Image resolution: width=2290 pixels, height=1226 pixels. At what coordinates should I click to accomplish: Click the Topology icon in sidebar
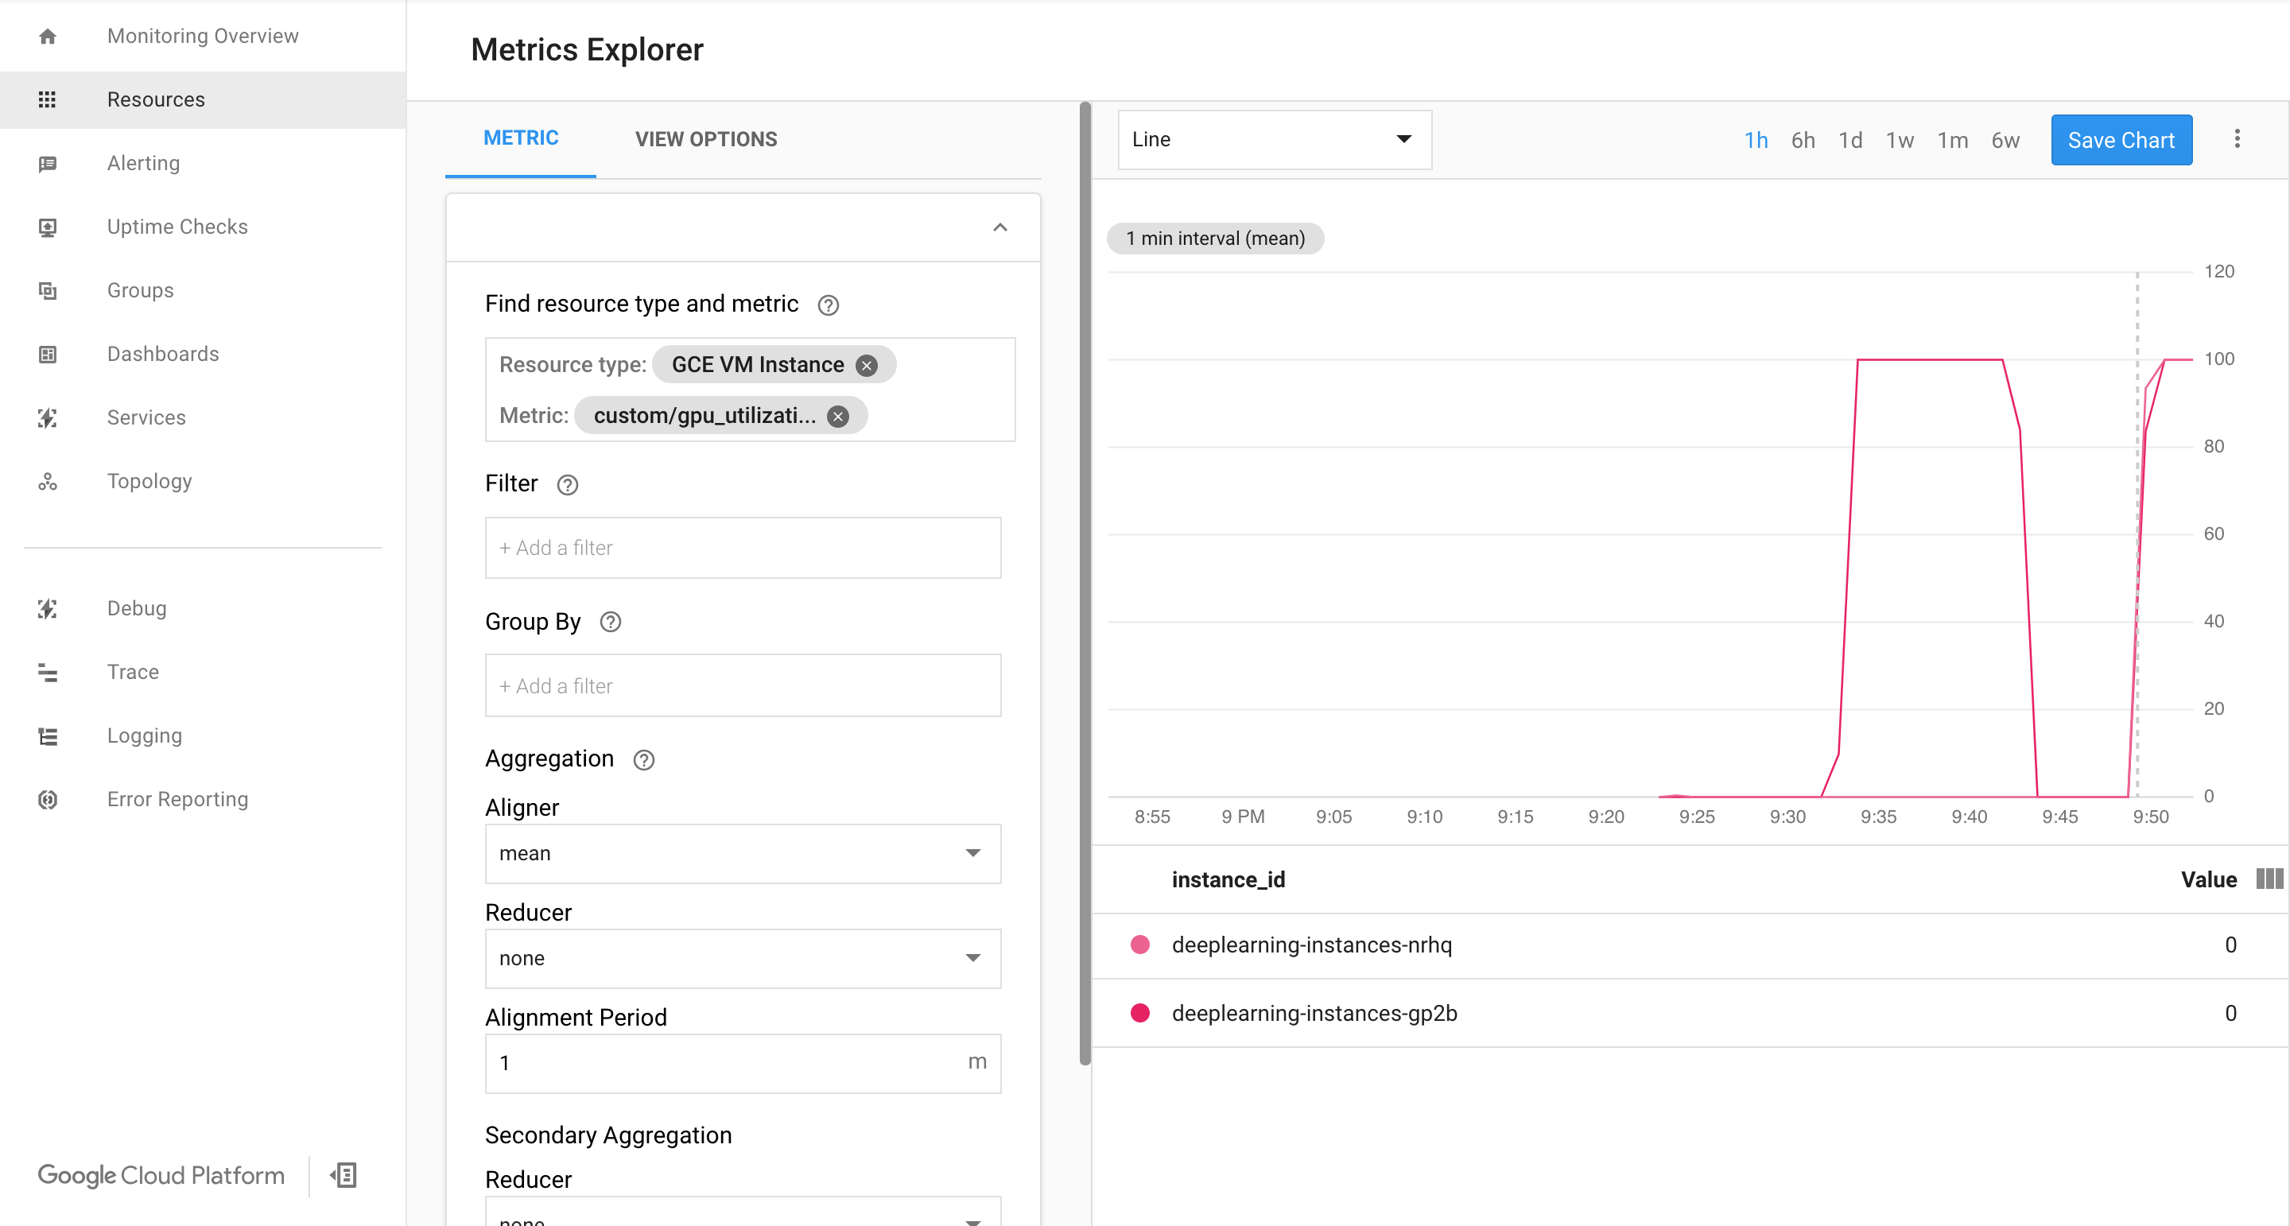click(47, 481)
